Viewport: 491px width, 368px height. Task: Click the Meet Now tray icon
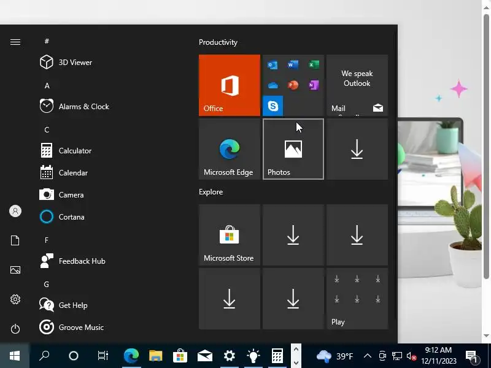(x=382, y=356)
